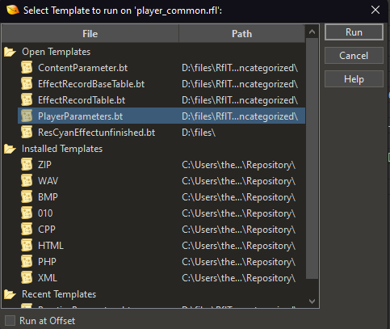Viewport: 390px width, 329px height.
Task: Cancel the template selection dialog
Action: pos(354,56)
